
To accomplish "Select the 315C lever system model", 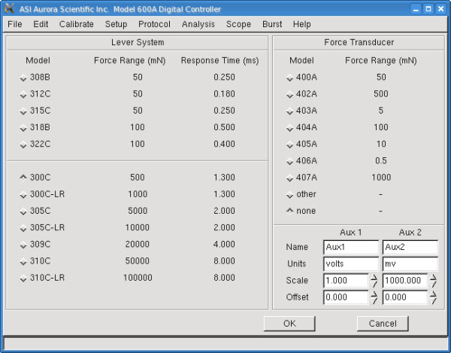I will [23, 111].
